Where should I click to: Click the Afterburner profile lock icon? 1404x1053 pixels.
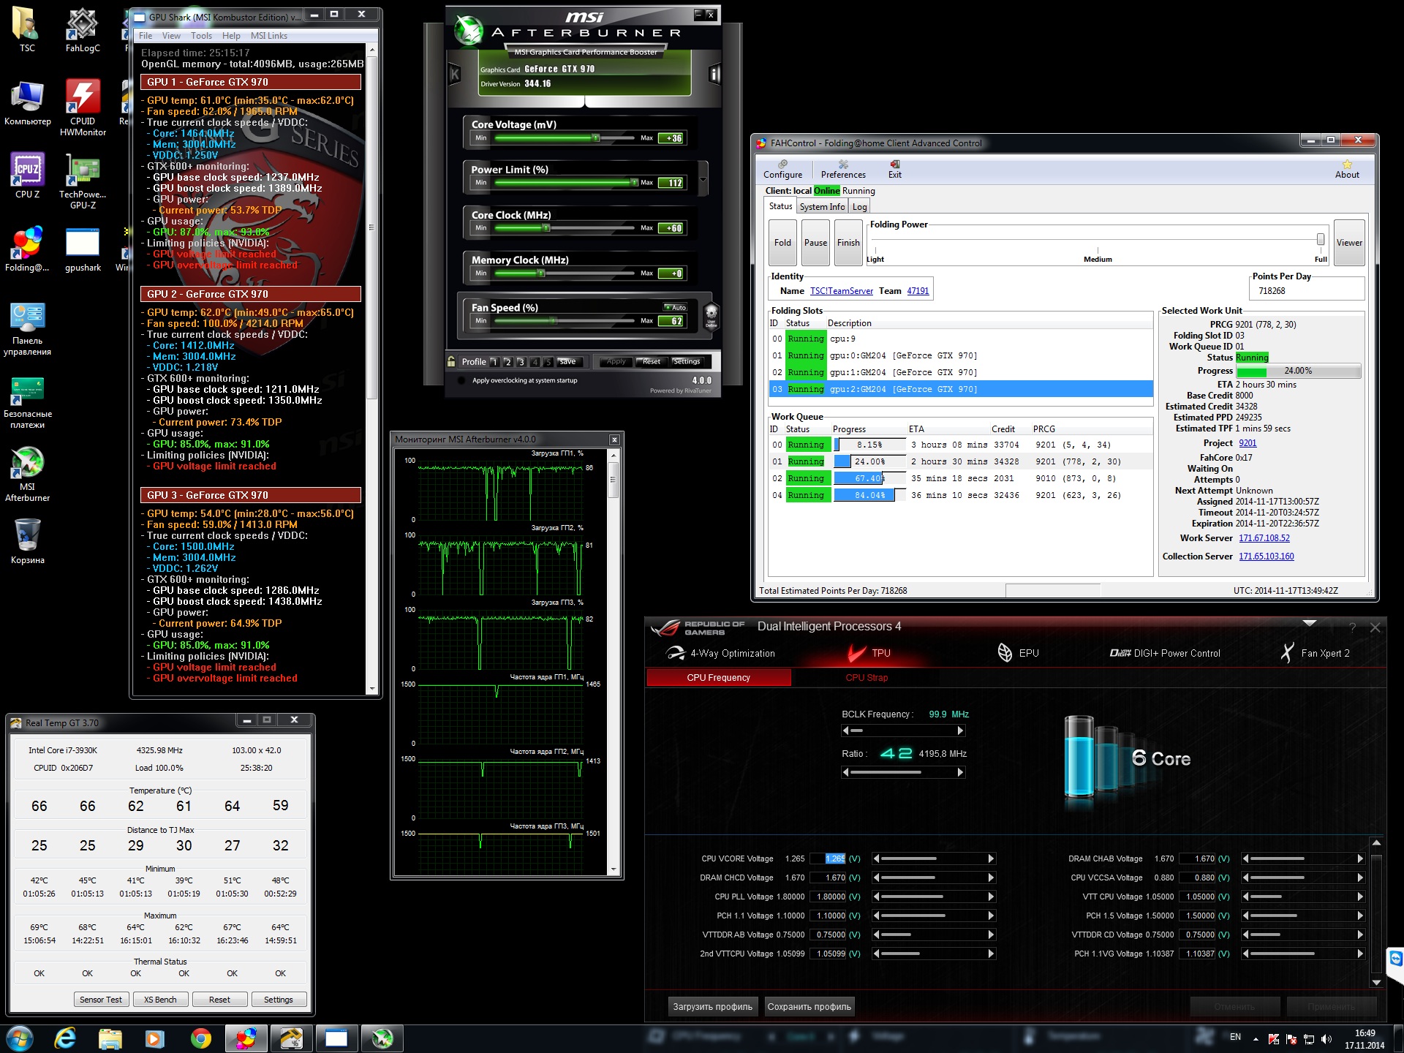click(452, 361)
